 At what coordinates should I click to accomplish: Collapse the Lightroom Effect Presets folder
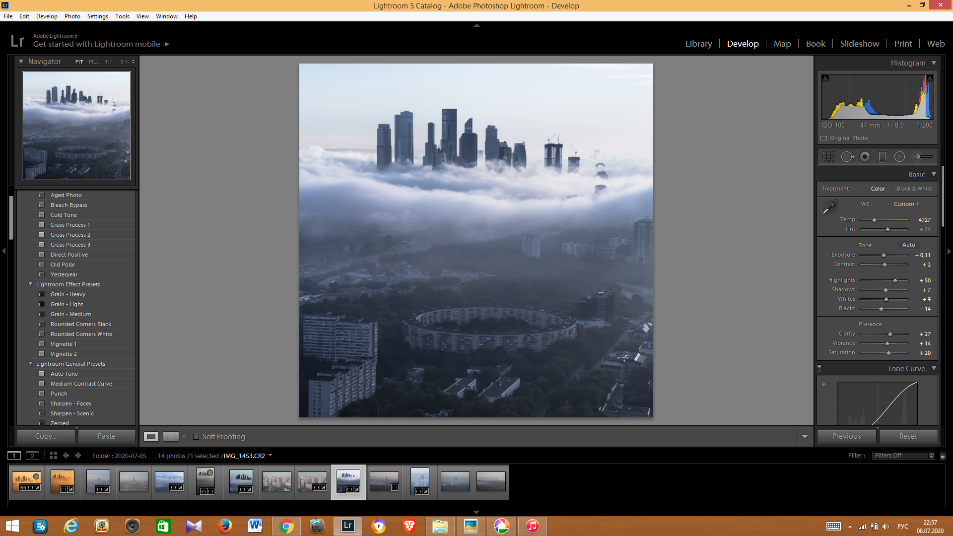(x=31, y=284)
